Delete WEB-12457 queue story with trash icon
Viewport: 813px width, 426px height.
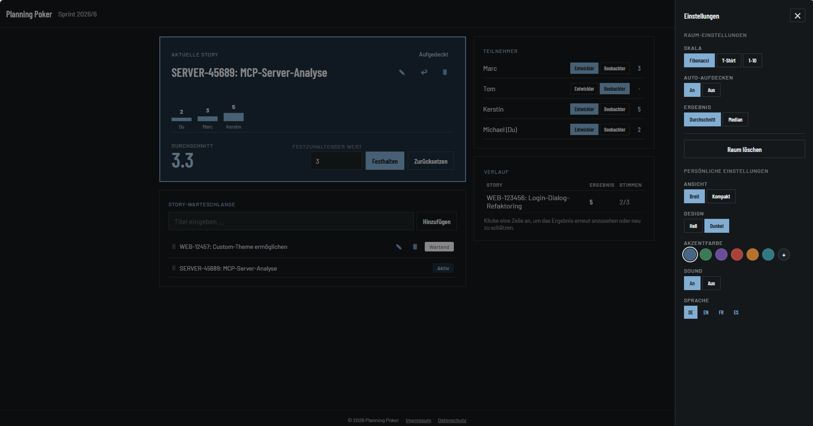pyautogui.click(x=415, y=247)
